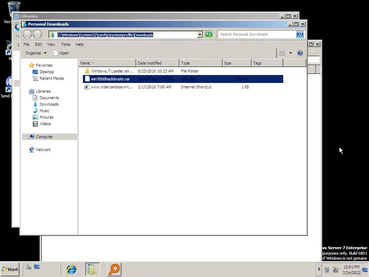Open the Tools menu

66,44
